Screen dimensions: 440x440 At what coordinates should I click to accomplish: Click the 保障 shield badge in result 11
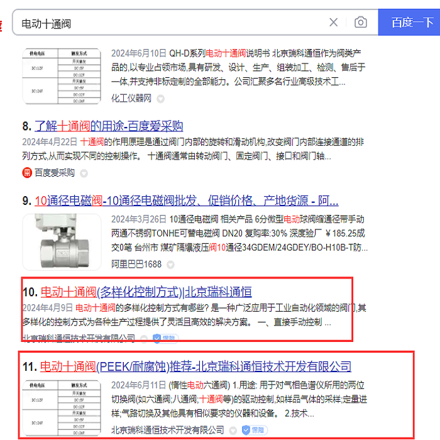pyautogui.click(x=255, y=430)
